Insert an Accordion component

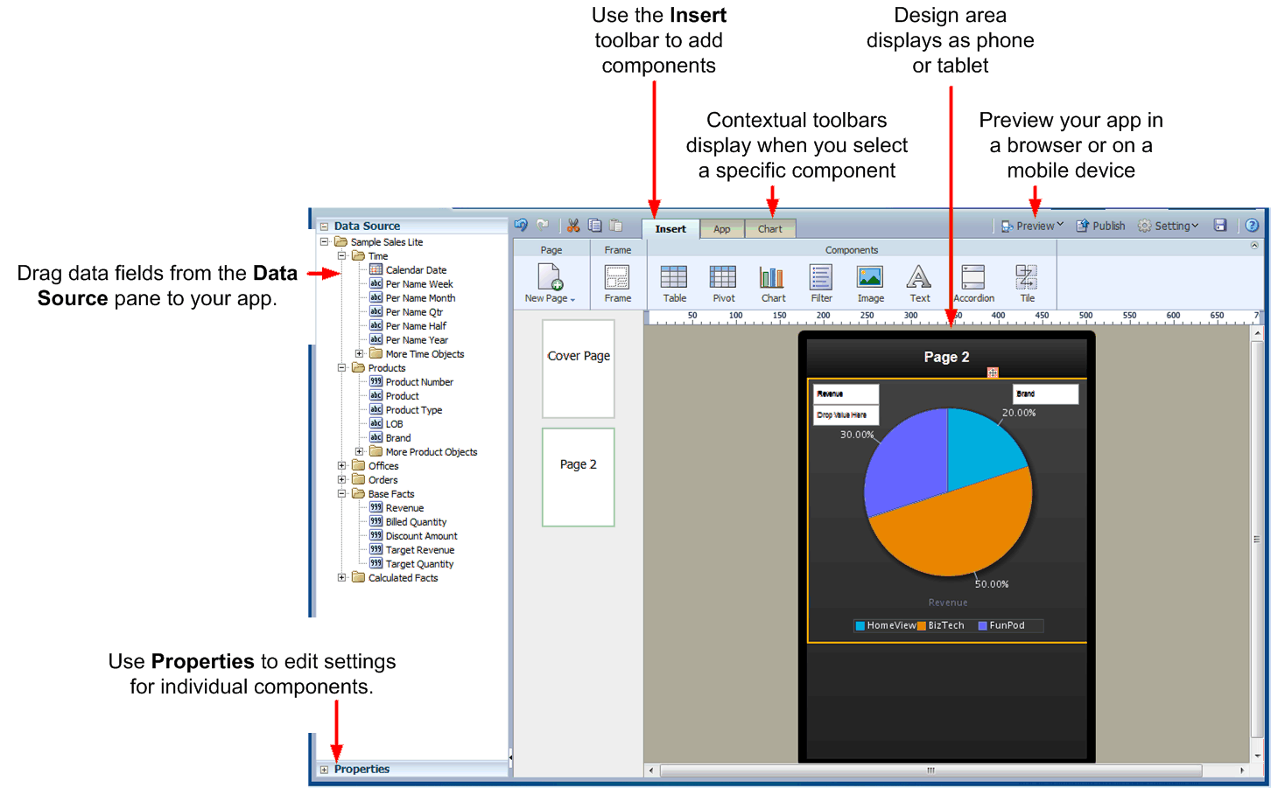coord(973,283)
